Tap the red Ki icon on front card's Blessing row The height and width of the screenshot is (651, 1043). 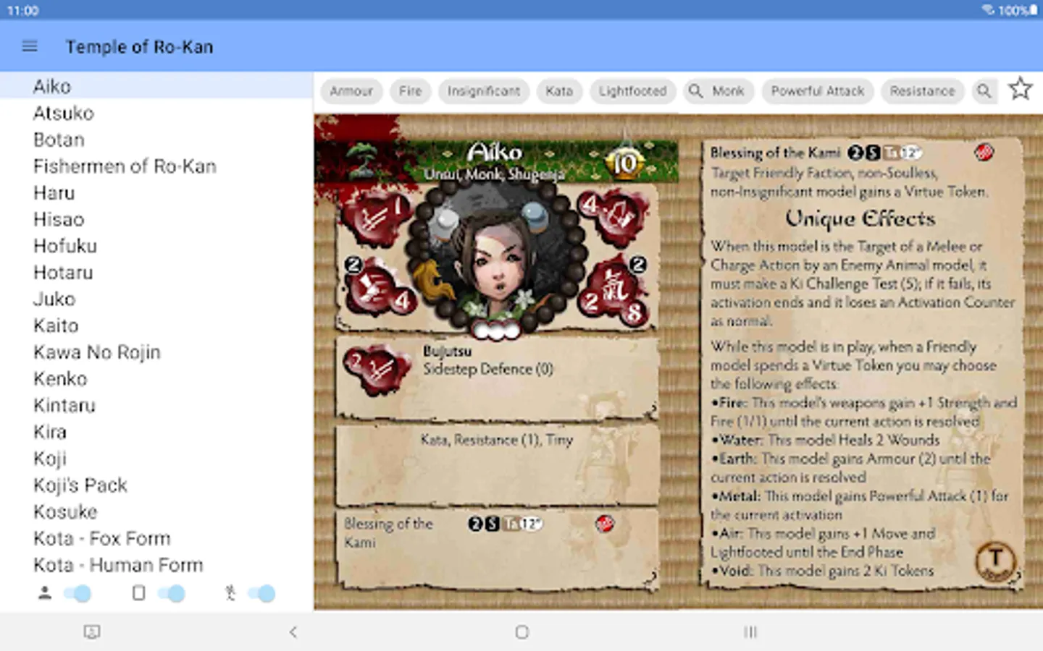(604, 524)
